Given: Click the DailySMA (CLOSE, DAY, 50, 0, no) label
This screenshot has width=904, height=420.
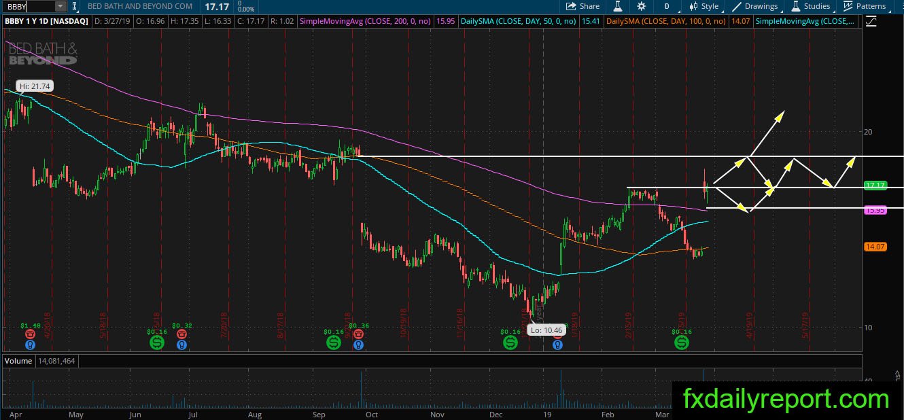Looking at the screenshot, I should coord(518,22).
